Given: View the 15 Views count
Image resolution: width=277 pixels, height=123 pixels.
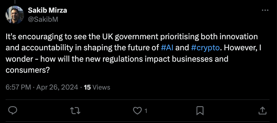Looking at the screenshot, I should [x=97, y=87].
